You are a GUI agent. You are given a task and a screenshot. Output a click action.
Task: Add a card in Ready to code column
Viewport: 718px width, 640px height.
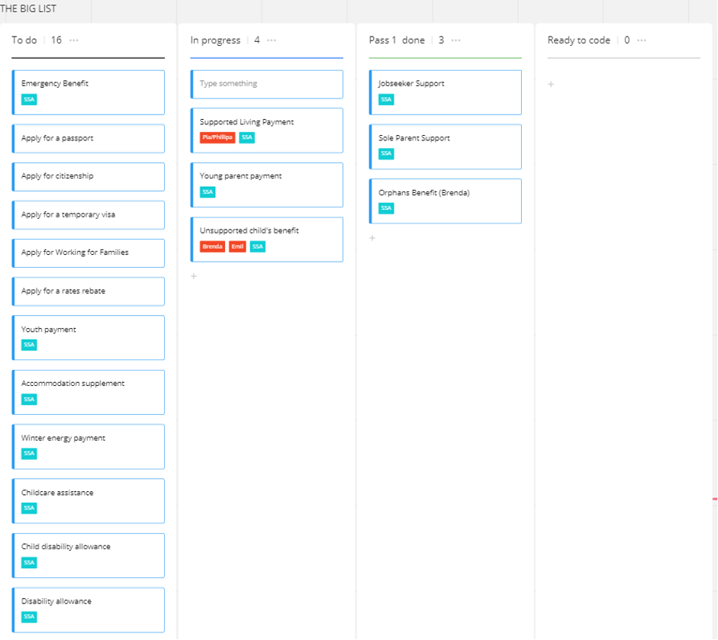point(551,84)
